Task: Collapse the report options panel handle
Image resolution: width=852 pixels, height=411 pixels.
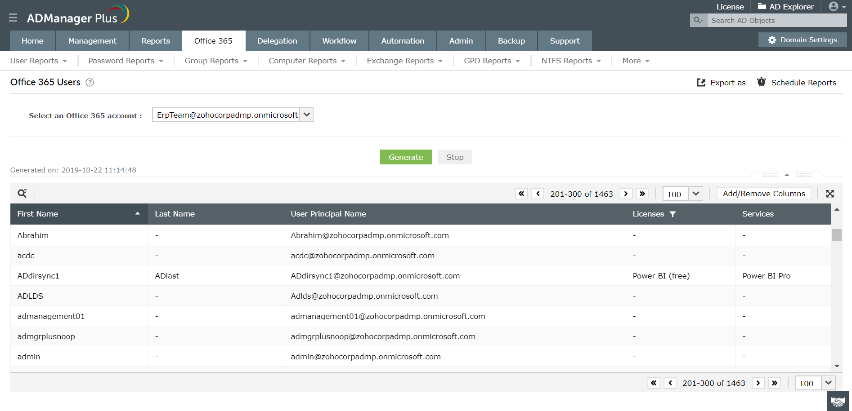Action: tap(787, 175)
